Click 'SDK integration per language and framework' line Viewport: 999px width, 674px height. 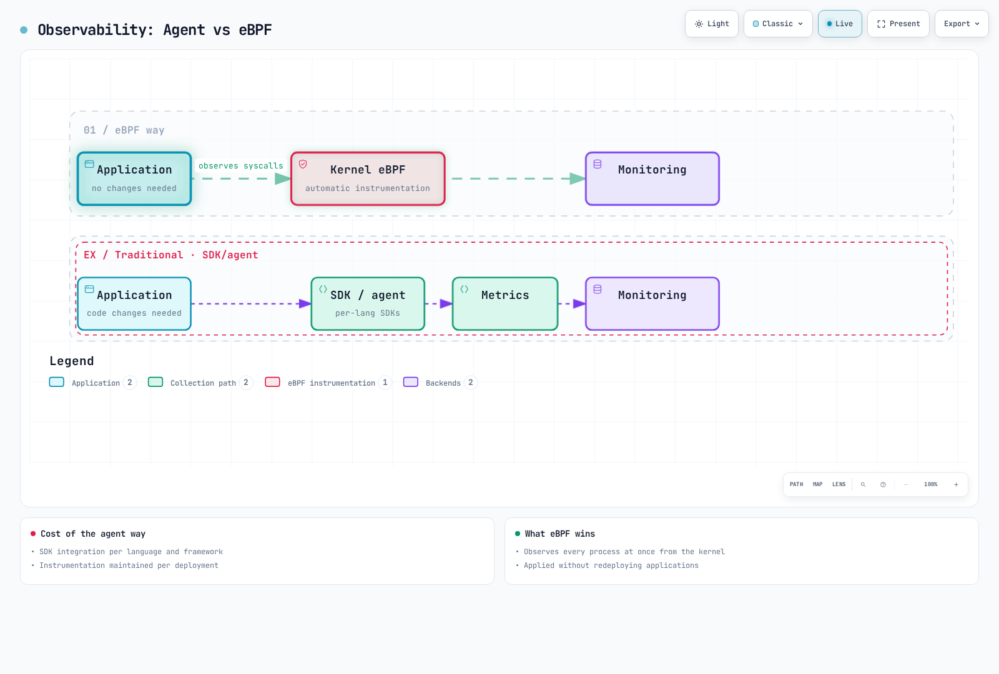tap(131, 552)
